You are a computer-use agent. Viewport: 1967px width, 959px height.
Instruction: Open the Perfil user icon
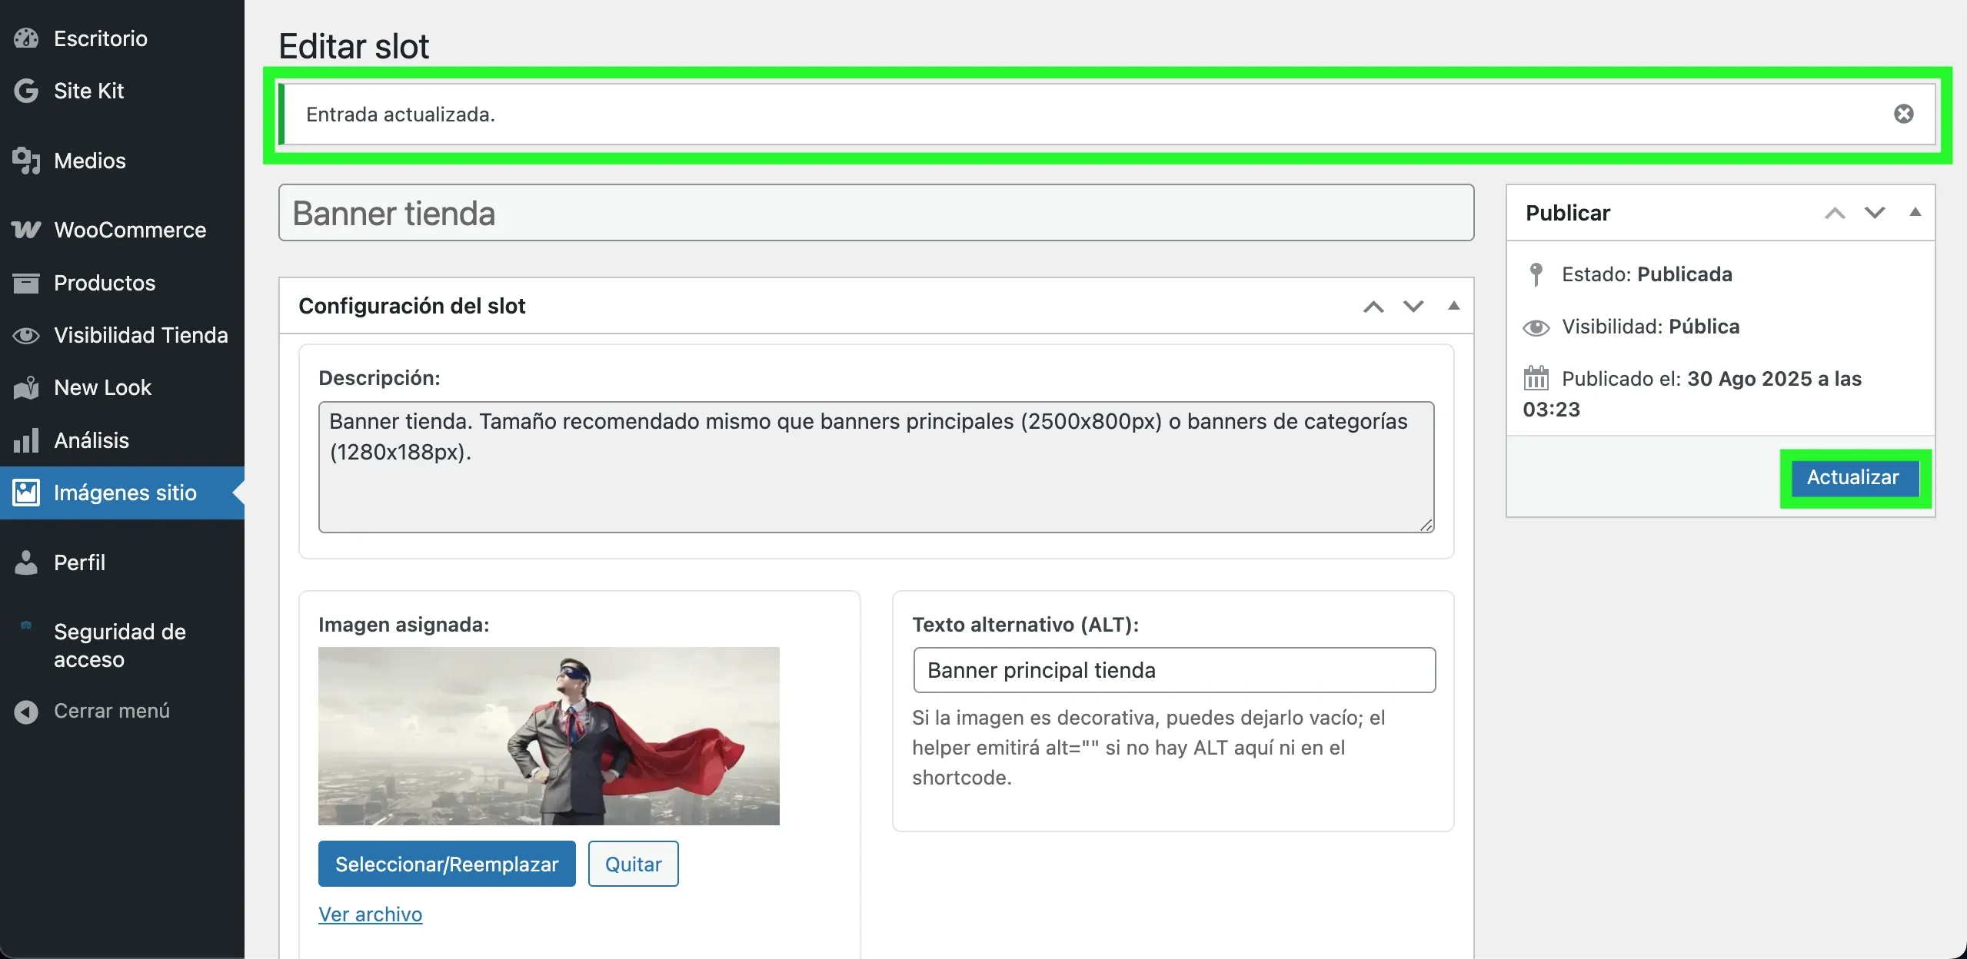point(25,562)
